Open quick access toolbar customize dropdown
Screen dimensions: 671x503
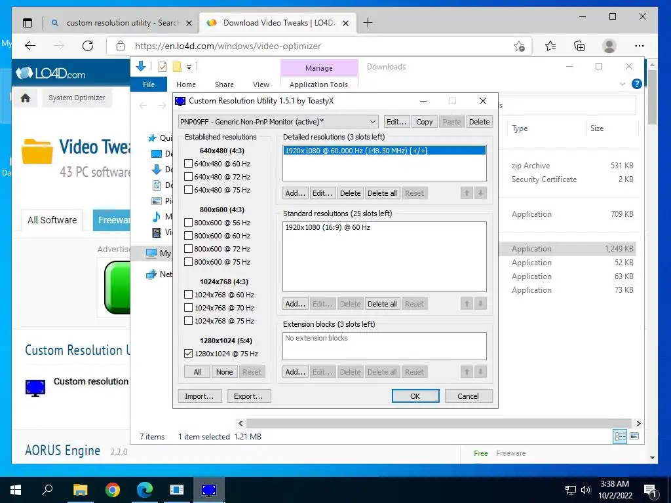(x=189, y=67)
